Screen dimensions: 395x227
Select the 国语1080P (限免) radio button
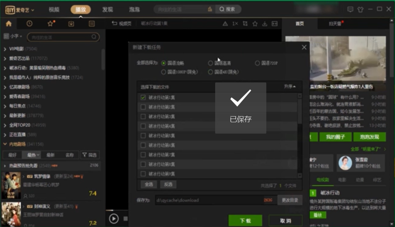[x=164, y=72]
